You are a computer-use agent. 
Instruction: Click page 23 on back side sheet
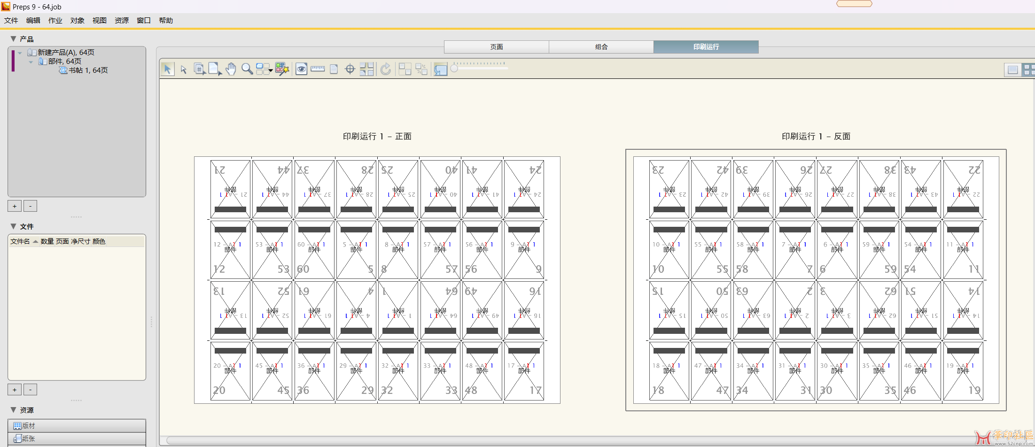point(669,189)
